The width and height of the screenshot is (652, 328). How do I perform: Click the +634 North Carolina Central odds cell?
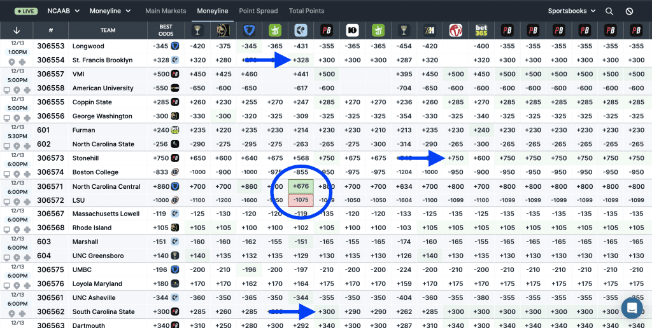pos(404,186)
